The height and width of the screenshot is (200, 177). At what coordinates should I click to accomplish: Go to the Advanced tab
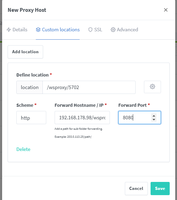tap(124, 30)
